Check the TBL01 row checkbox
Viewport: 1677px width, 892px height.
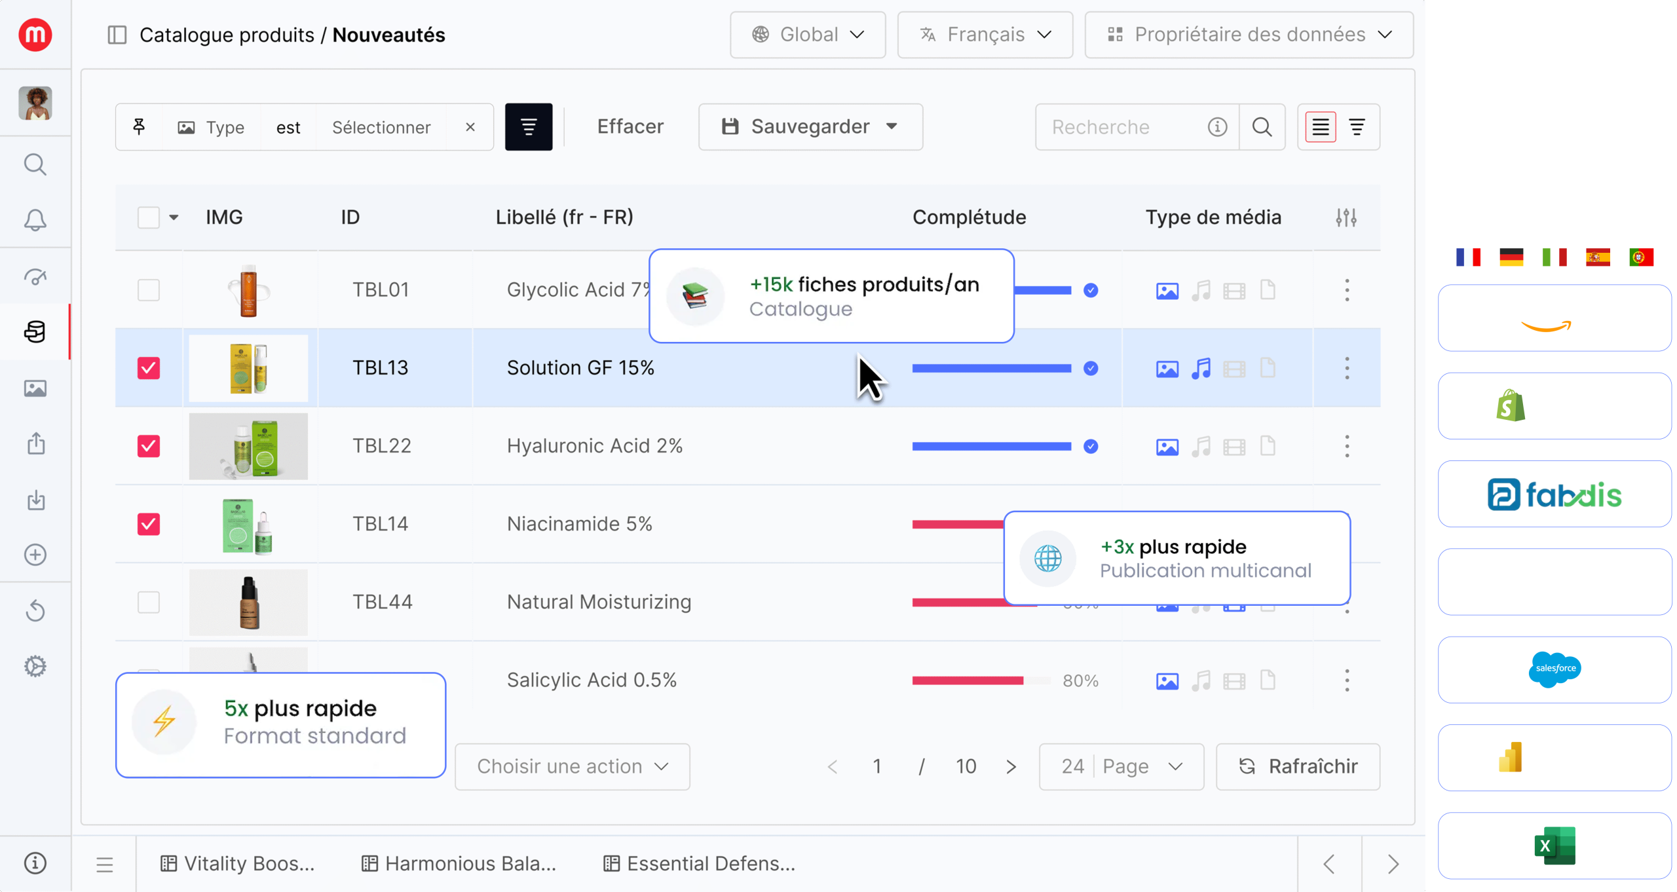(149, 290)
